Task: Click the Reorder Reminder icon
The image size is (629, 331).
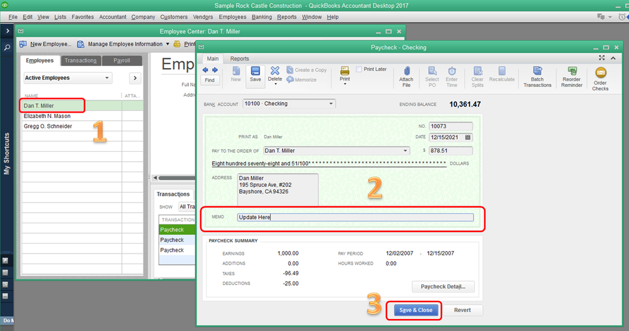Action: tap(572, 71)
